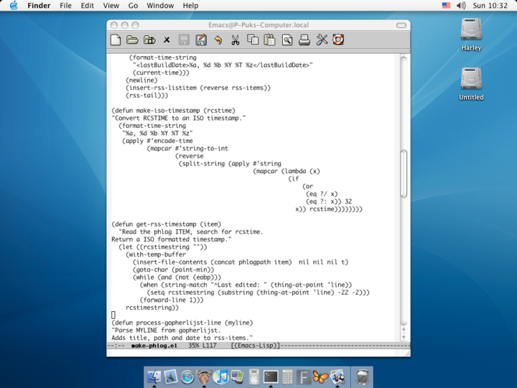The image size is (517, 388).
Task: Click the grayed-out Save buffer floppy icon
Action: (184, 40)
